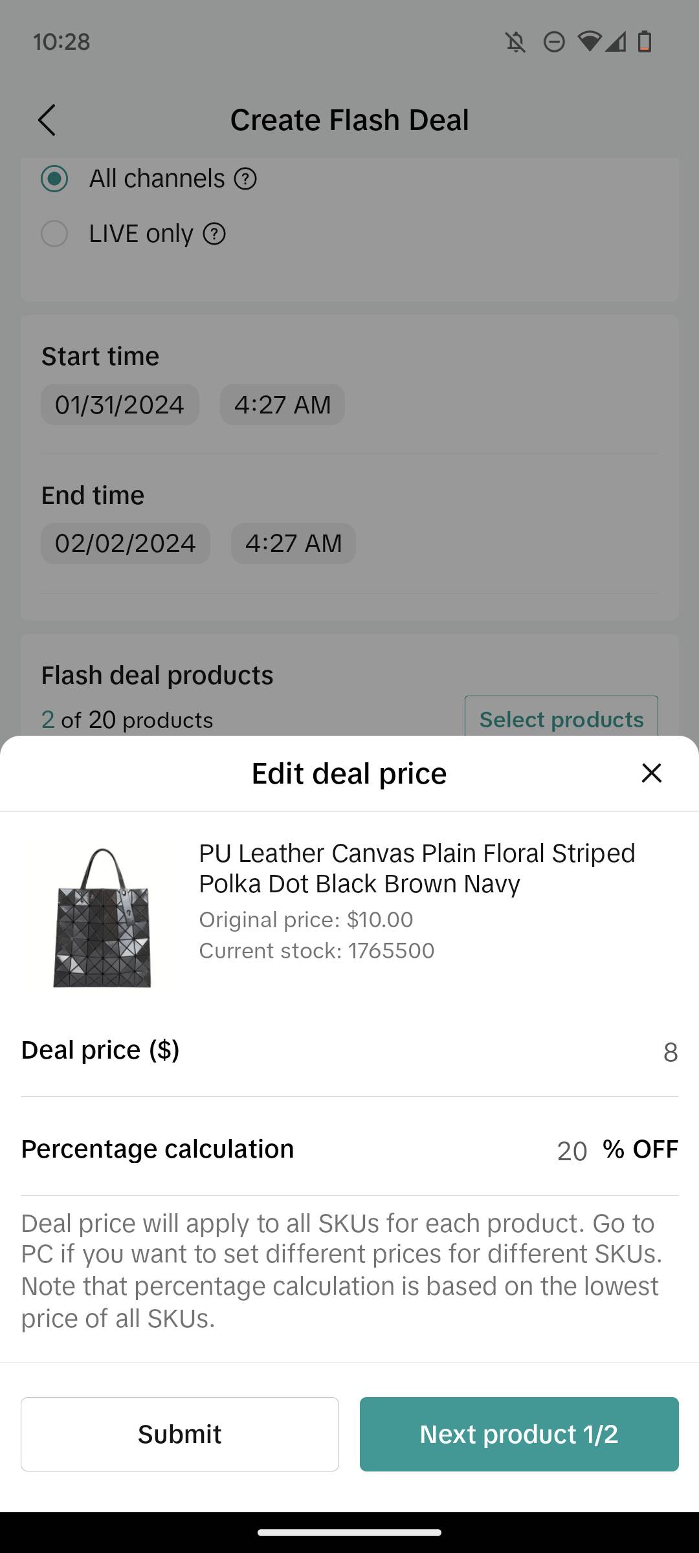Submit the deal price

[x=180, y=1434]
